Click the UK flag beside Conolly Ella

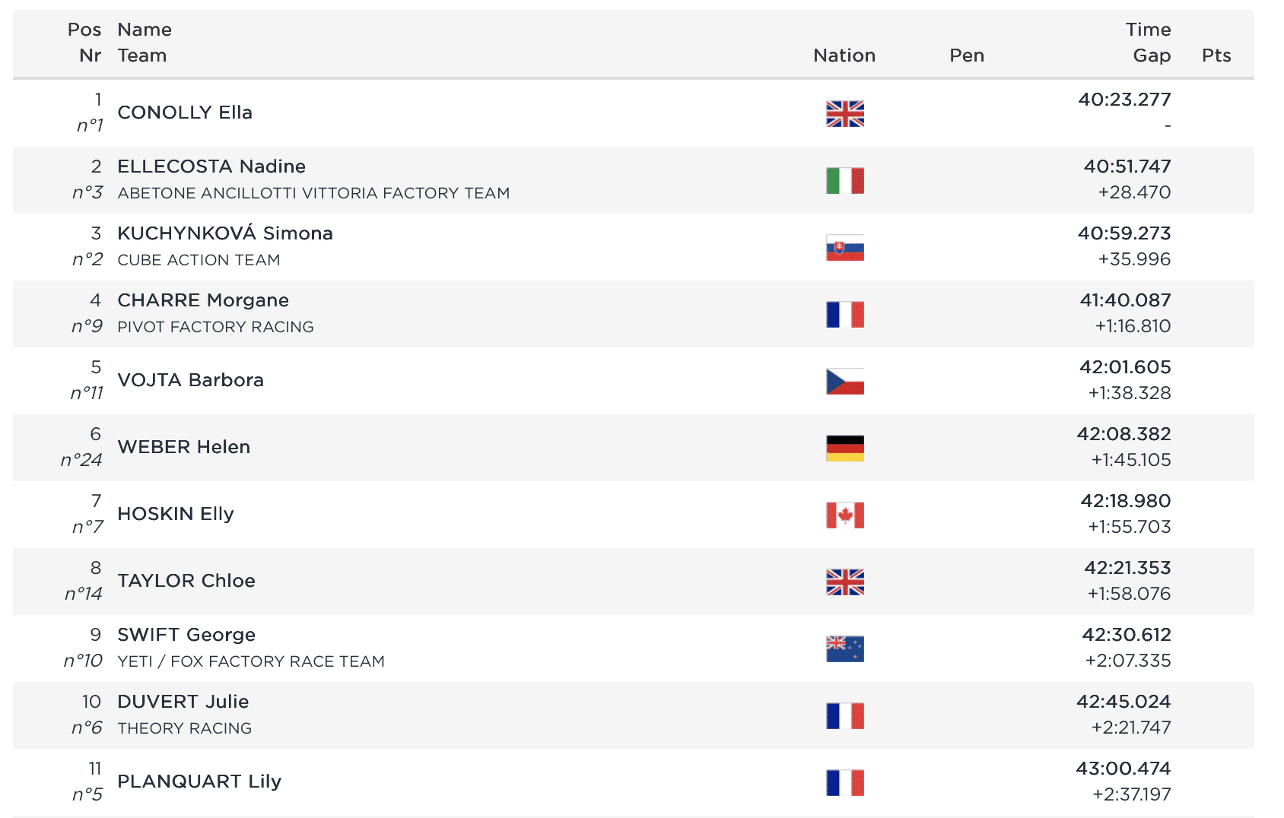pos(844,114)
